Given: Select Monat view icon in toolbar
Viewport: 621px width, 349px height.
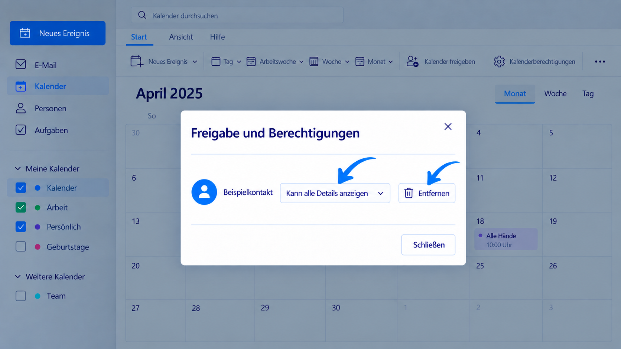Looking at the screenshot, I should point(360,61).
